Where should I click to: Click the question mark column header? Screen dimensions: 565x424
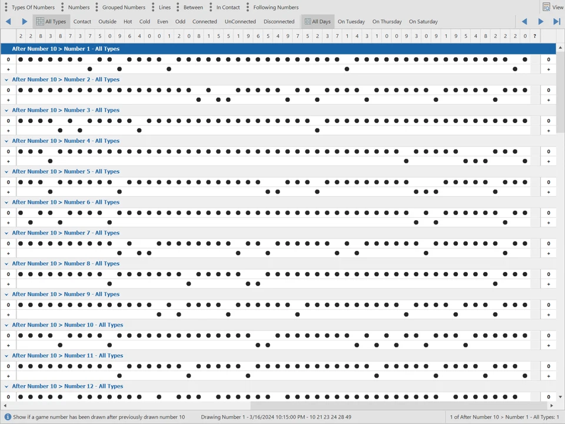coord(534,36)
